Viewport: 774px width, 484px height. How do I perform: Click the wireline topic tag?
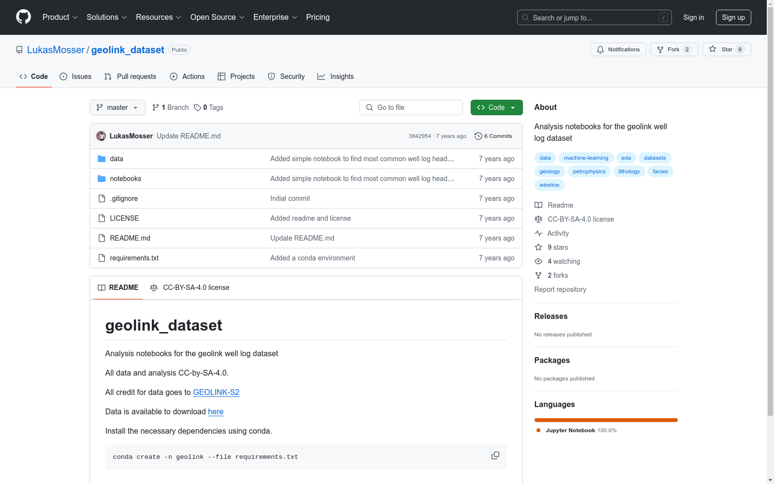[549, 185]
